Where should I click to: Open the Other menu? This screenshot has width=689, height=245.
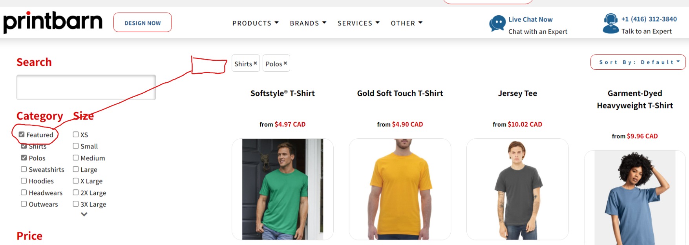pos(406,23)
